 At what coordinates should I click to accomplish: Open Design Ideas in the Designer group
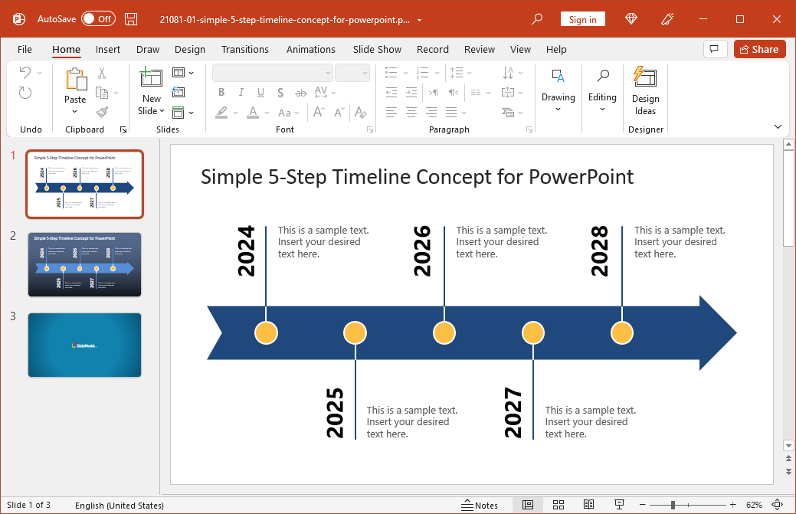(x=645, y=91)
